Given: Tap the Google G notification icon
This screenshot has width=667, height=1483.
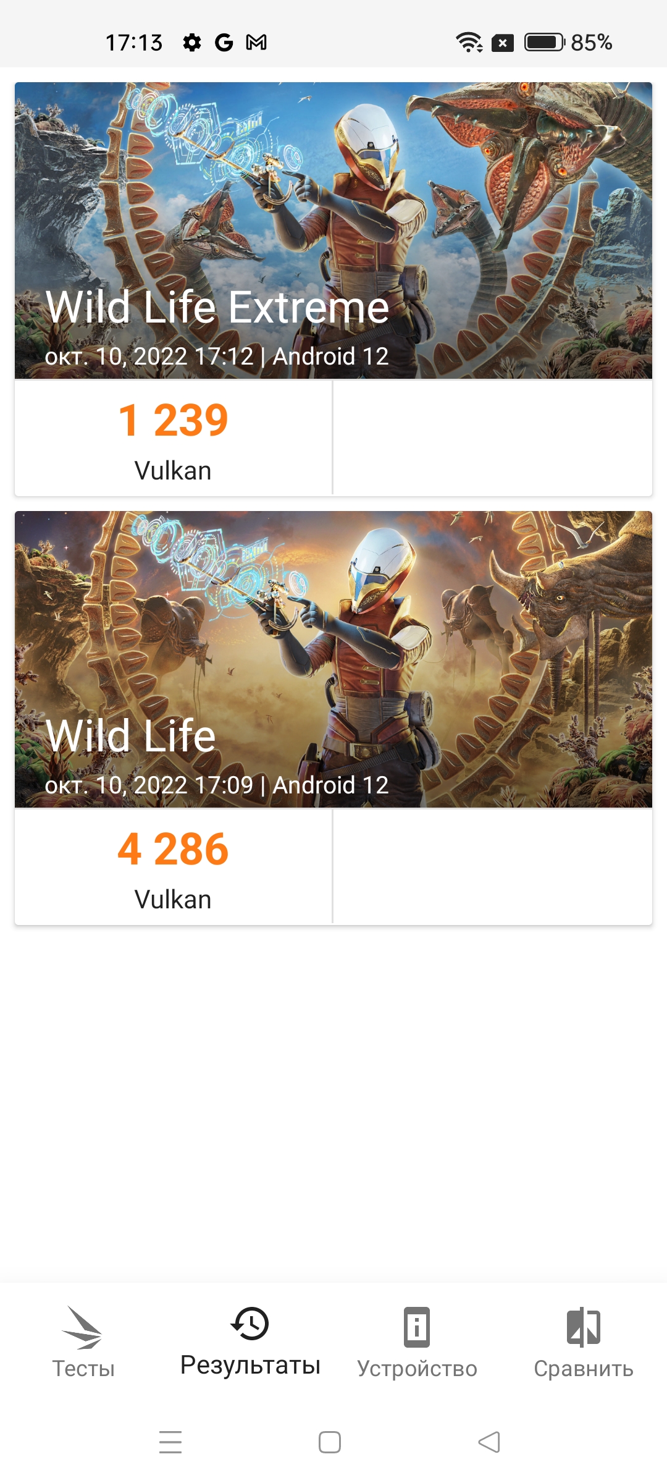Looking at the screenshot, I should pyautogui.click(x=224, y=43).
